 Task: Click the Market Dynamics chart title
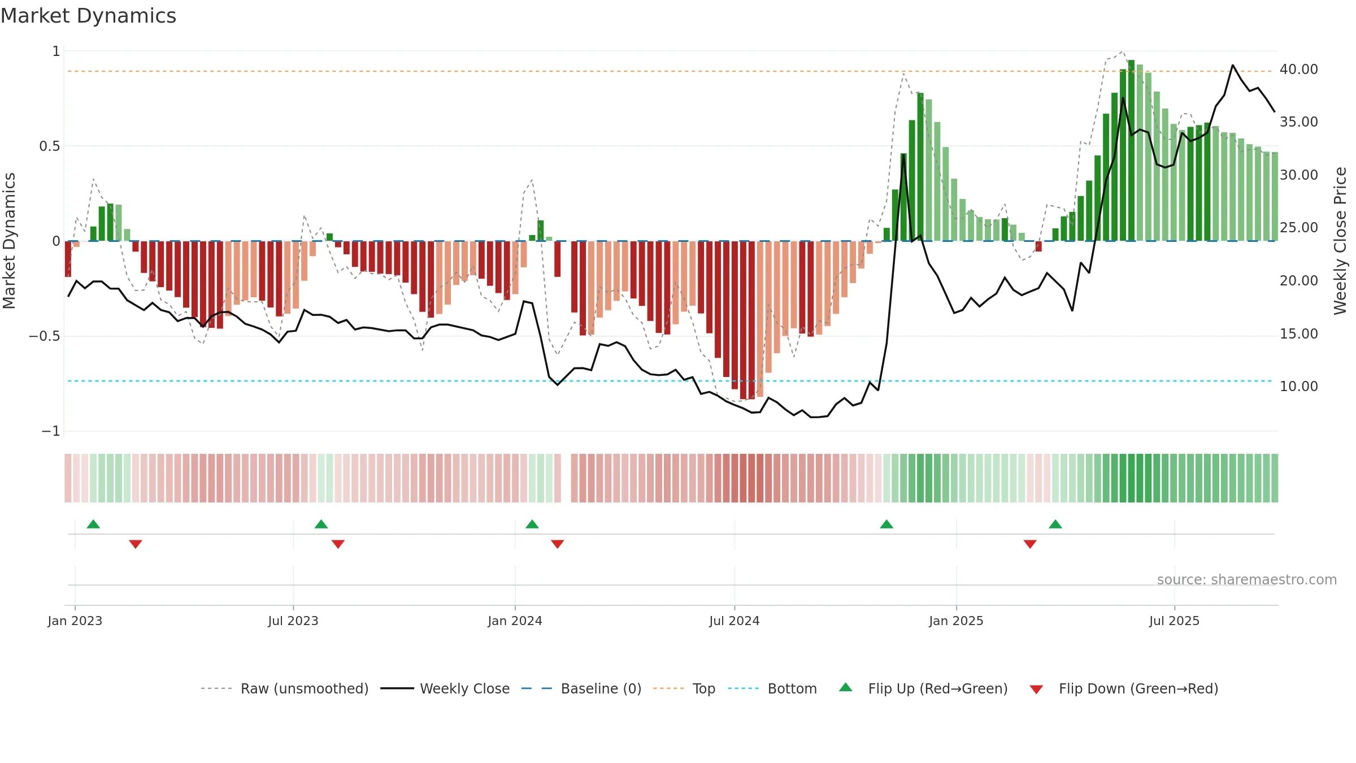88,16
